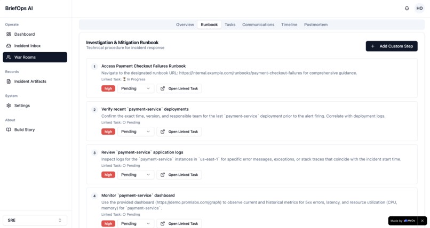This screenshot has height=228, width=430.
Task: Click the step number 3 badge
Action: coord(94,153)
